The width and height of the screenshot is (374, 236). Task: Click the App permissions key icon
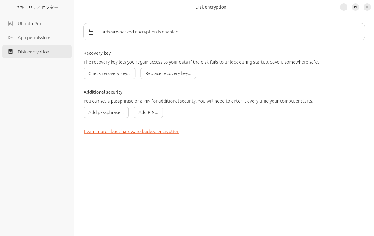pos(10,38)
